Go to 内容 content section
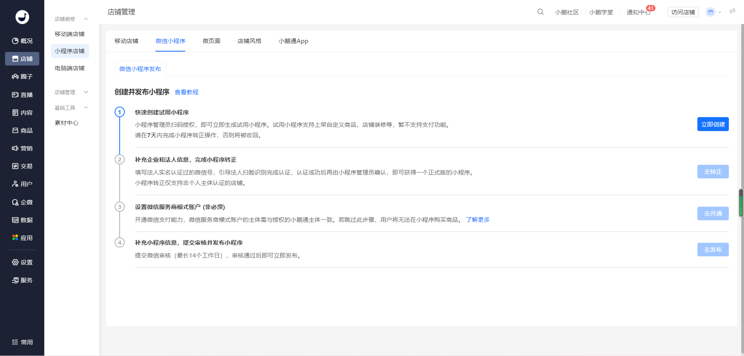Image resolution: width=744 pixels, height=356 pixels. coord(22,112)
